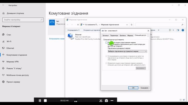Open Мобільна точка доступу section
This screenshot has height=105, width=188.
tap(18, 75)
